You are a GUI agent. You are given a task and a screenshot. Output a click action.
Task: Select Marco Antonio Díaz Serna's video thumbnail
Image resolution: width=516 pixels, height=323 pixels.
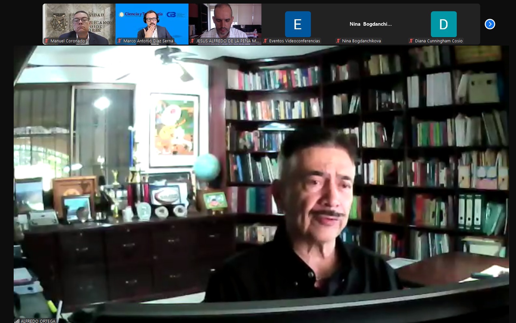pyautogui.click(x=152, y=22)
